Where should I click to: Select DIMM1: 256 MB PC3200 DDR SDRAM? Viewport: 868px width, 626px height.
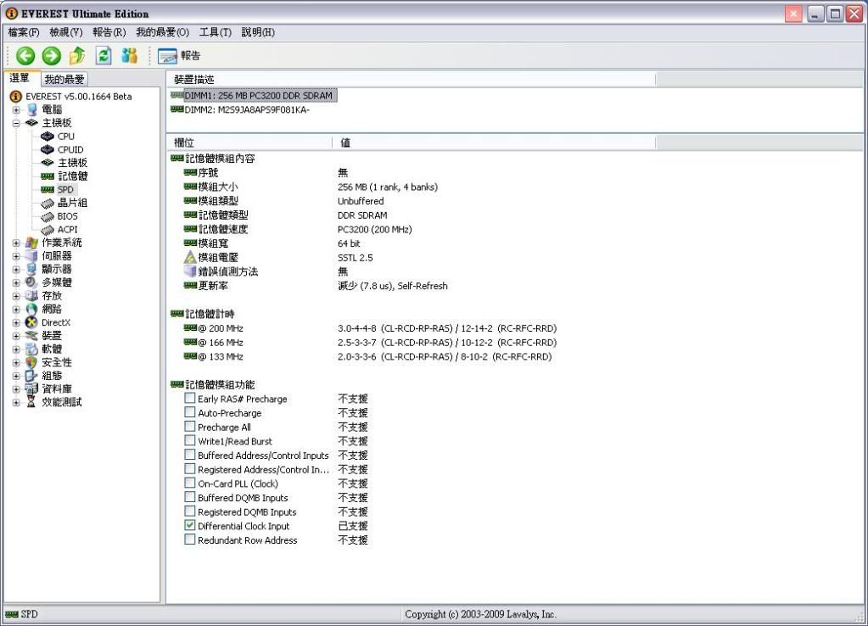[253, 95]
